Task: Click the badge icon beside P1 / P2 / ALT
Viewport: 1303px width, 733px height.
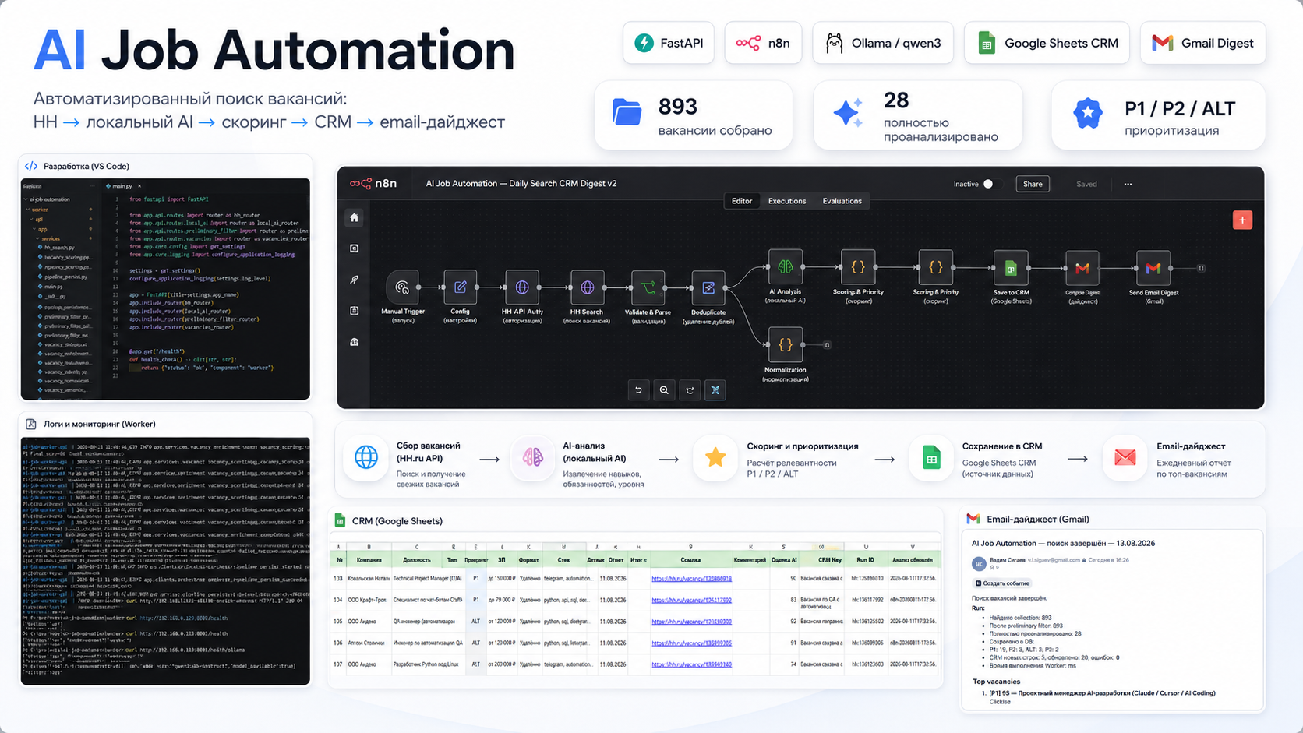Action: pos(1087,113)
